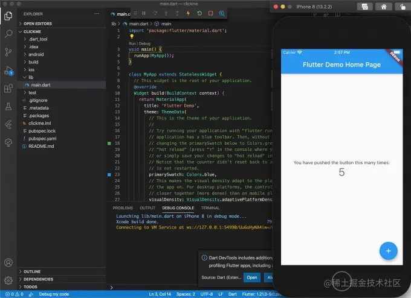Click Open button in DevTools notification
The width and height of the screenshot is (411, 298).
(x=251, y=277)
